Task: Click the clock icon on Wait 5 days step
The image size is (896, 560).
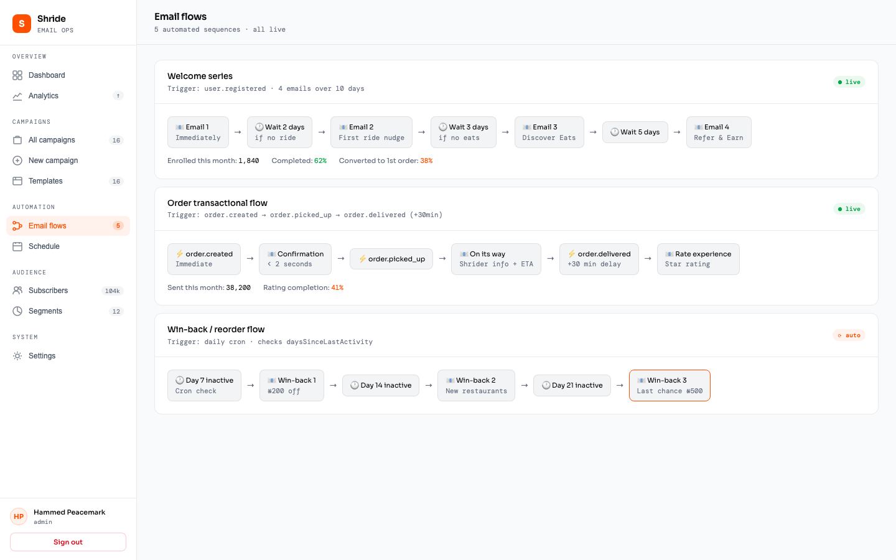Action: coord(614,132)
